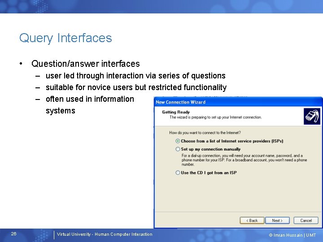Click the dial-up connection explanation paragraph
This screenshot has height=242, width=323.
(x=244, y=160)
